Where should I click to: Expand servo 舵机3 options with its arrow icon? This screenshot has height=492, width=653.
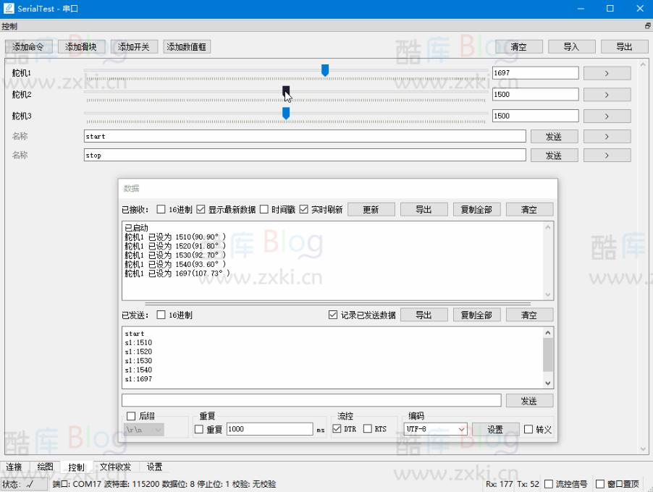tap(607, 116)
